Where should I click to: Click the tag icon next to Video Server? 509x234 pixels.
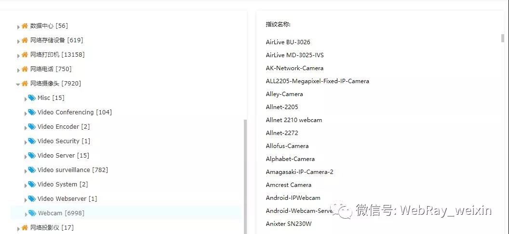(32, 155)
